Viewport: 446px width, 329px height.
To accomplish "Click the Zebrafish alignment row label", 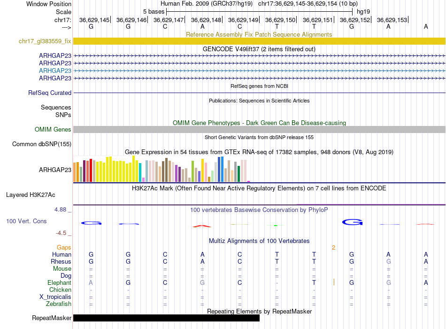I will (59, 304).
